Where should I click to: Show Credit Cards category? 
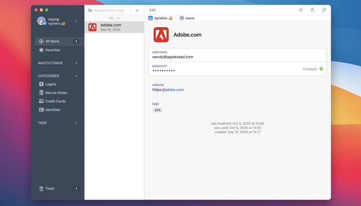click(55, 101)
